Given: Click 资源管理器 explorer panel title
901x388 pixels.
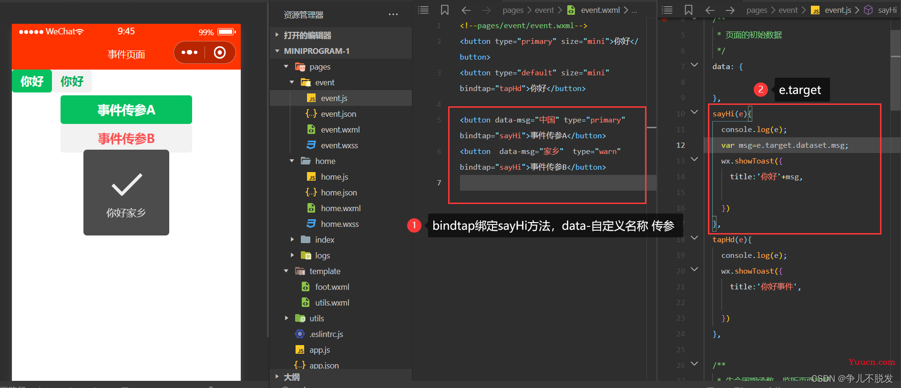Looking at the screenshot, I should pyautogui.click(x=304, y=15).
